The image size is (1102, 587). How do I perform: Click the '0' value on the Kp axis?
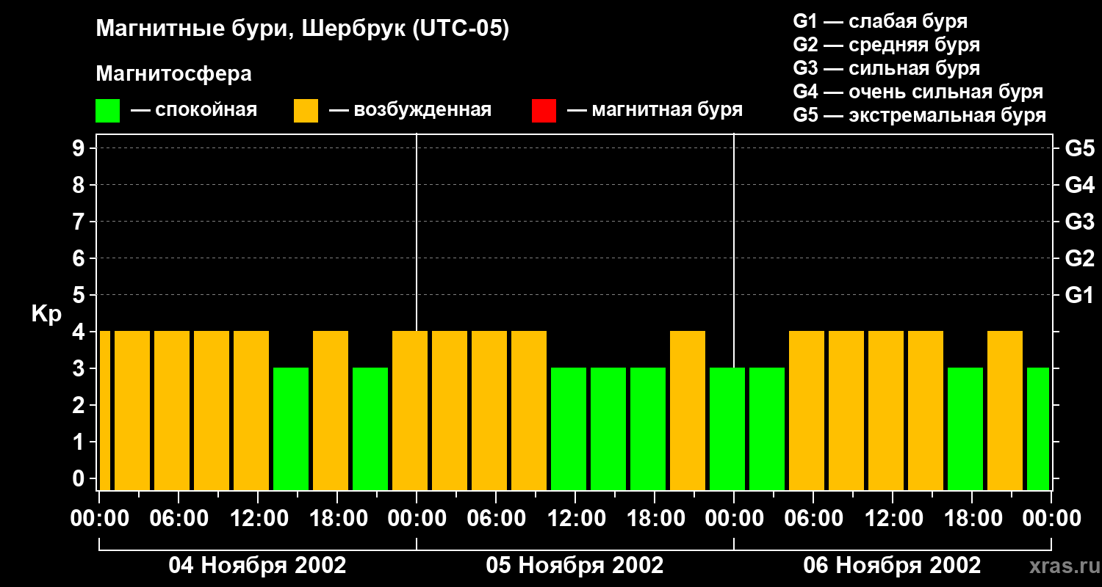point(80,478)
